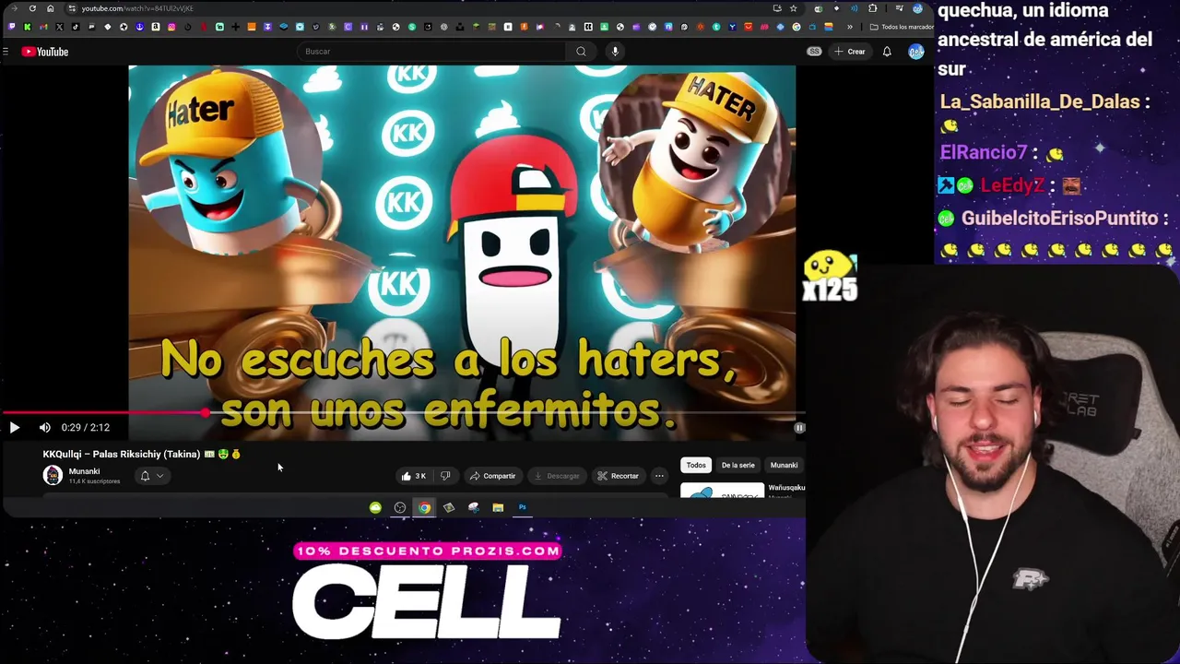Click chat username ElRancio7

click(984, 152)
